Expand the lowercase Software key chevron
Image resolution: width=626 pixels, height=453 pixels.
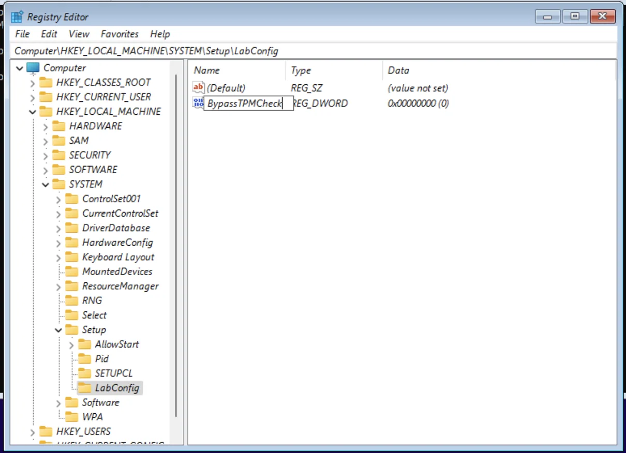(58, 403)
